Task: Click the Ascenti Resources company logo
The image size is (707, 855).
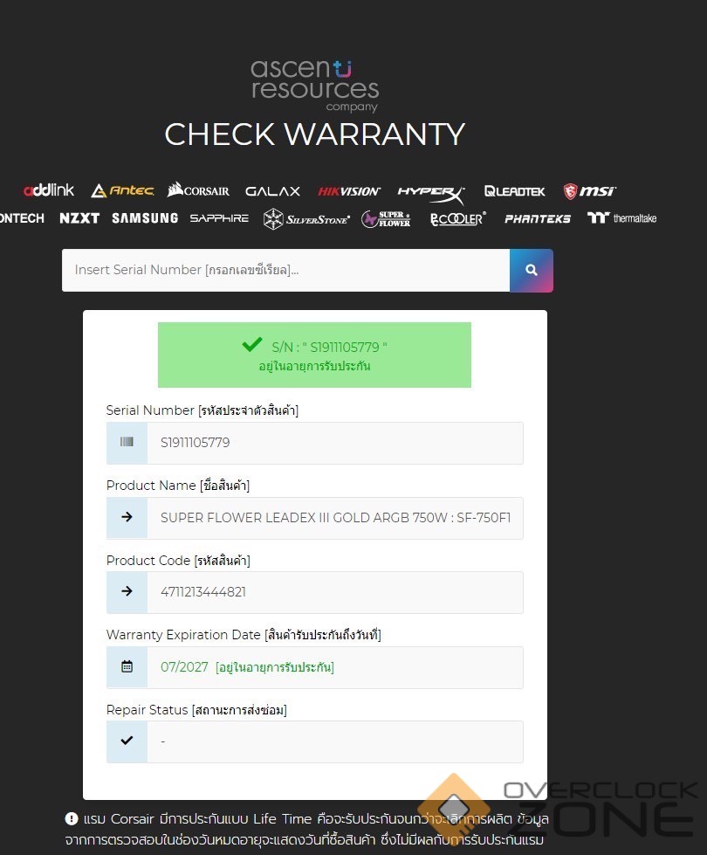Action: [314, 86]
